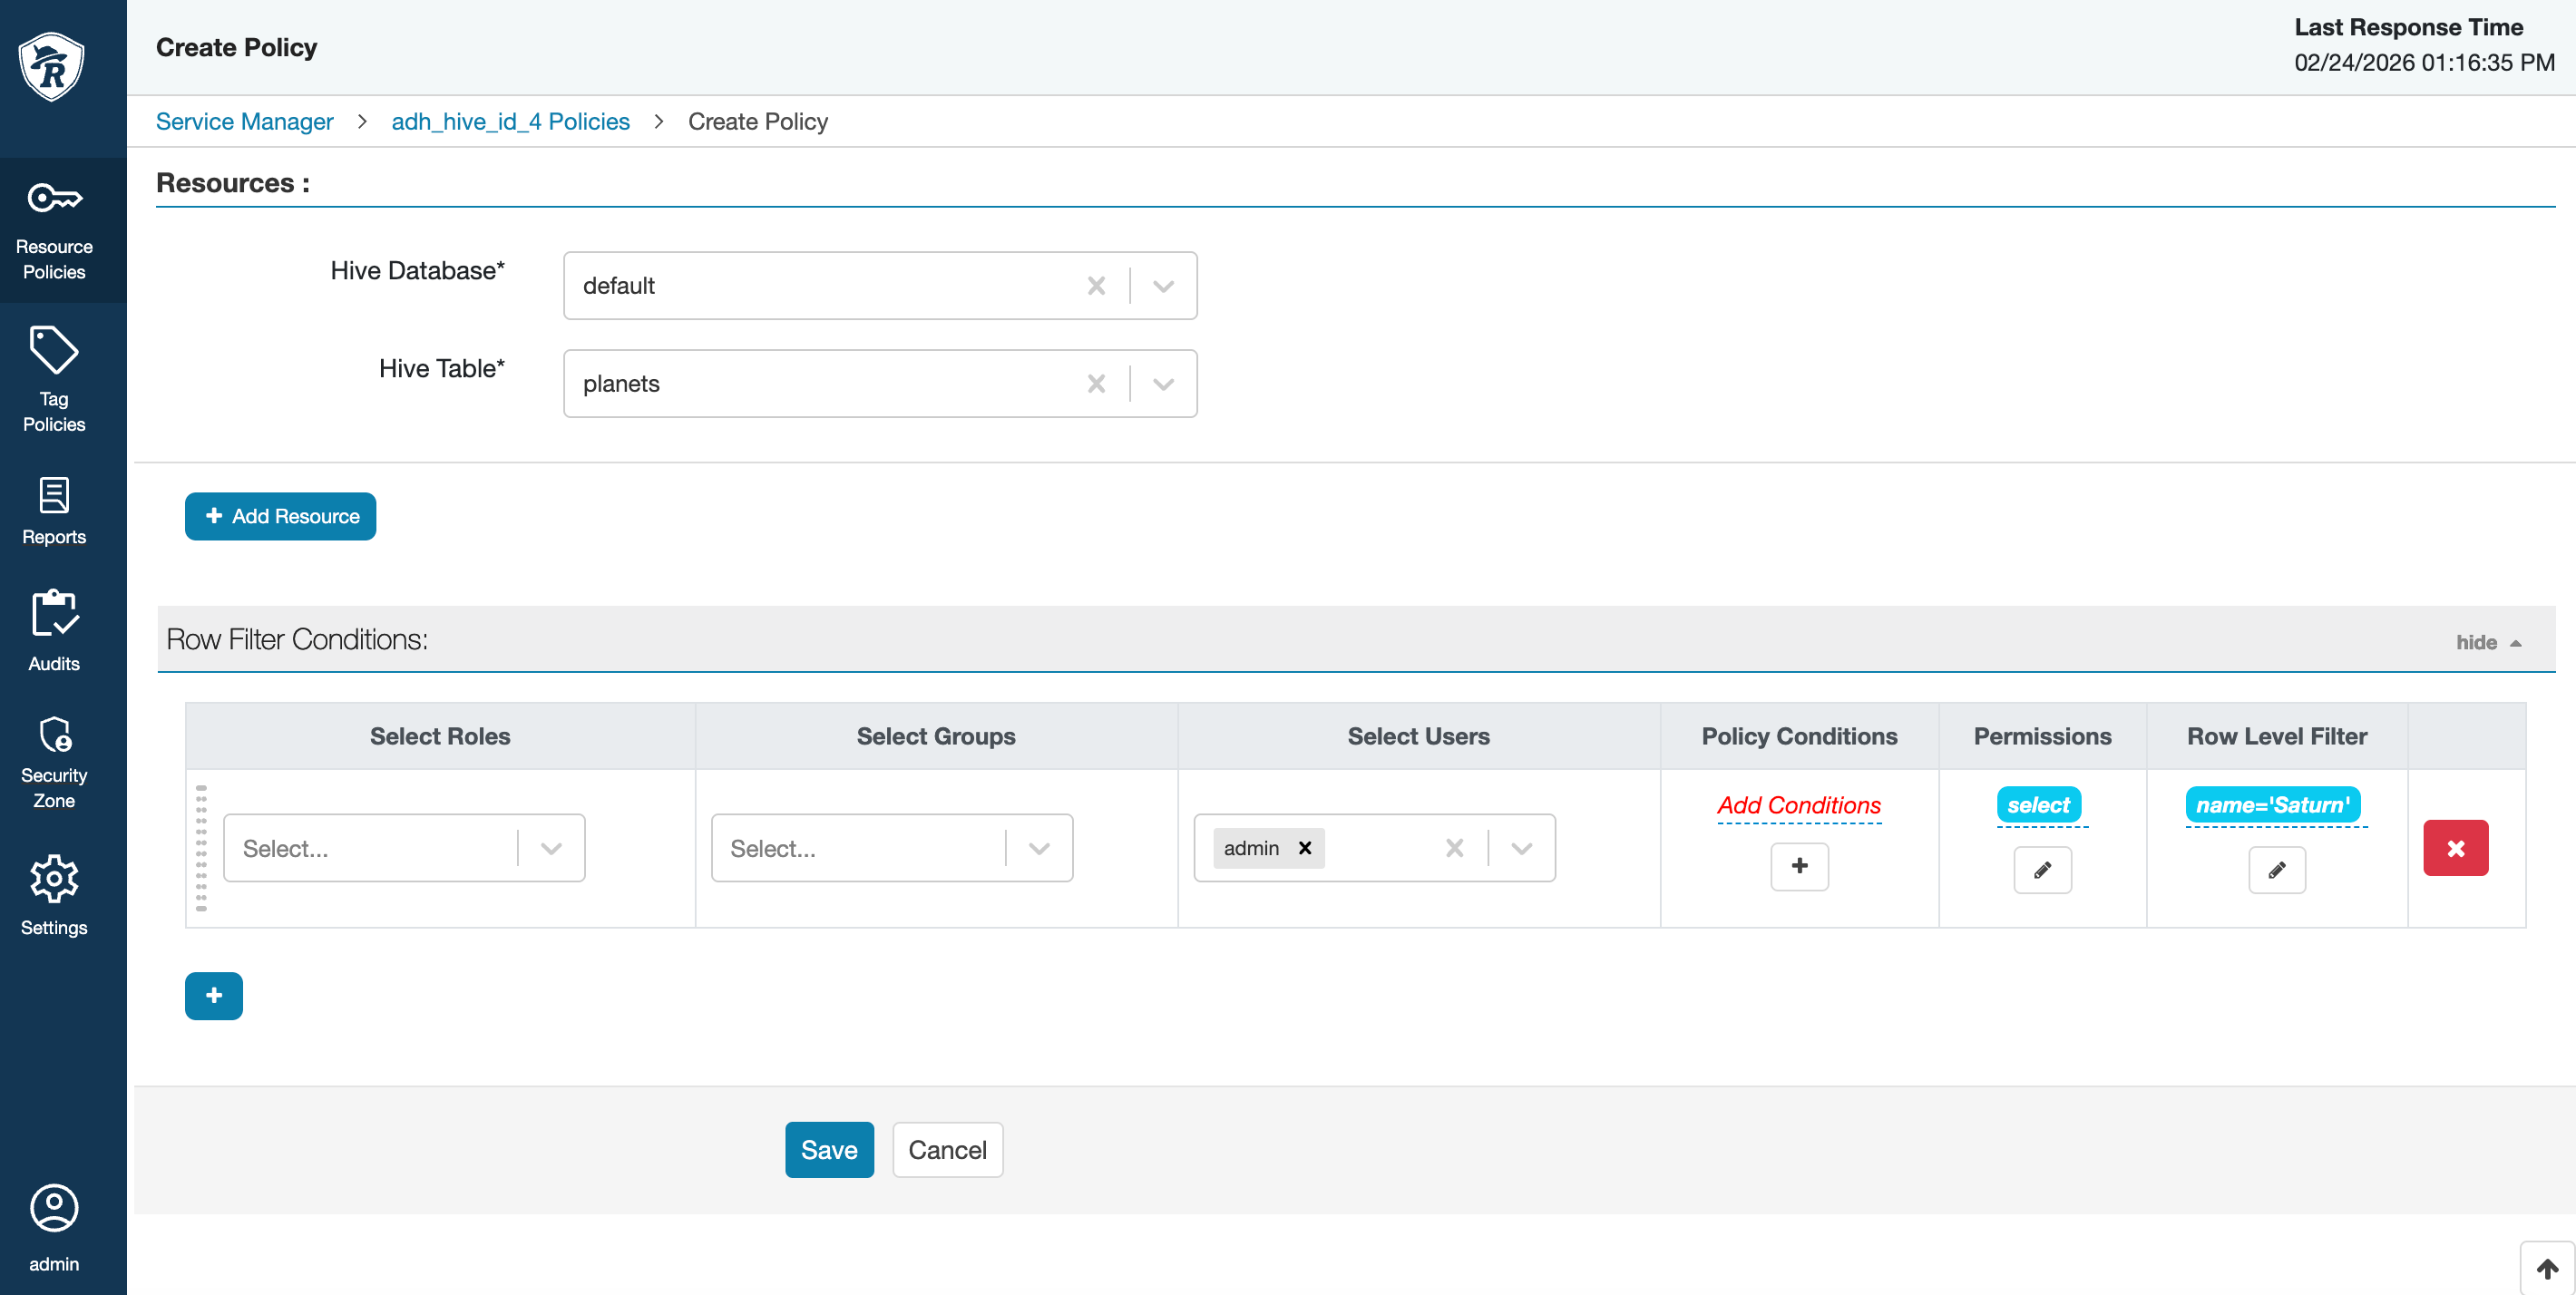Edit the select permissions with the pencil icon
Screen dimensions: 2576x1295
click(x=2042, y=870)
